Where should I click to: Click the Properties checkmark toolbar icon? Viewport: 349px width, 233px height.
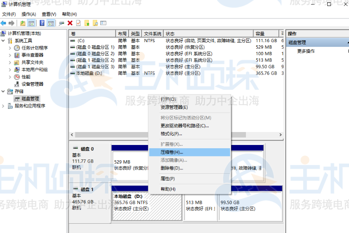pos(78,23)
